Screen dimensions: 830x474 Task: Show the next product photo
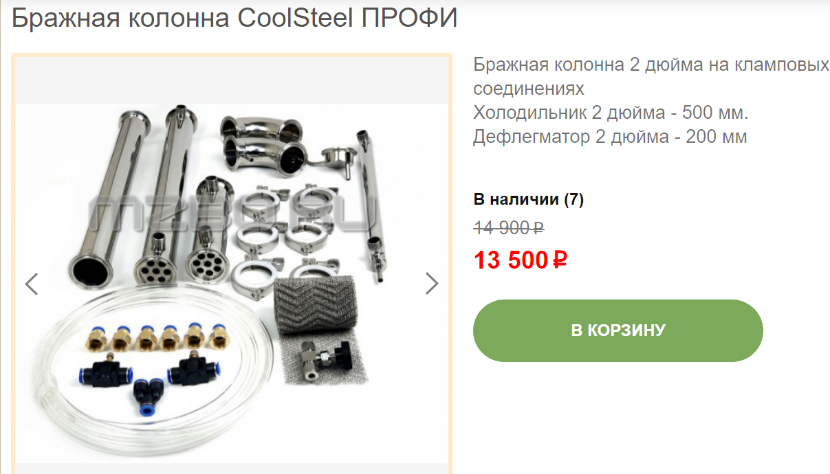coord(431,283)
